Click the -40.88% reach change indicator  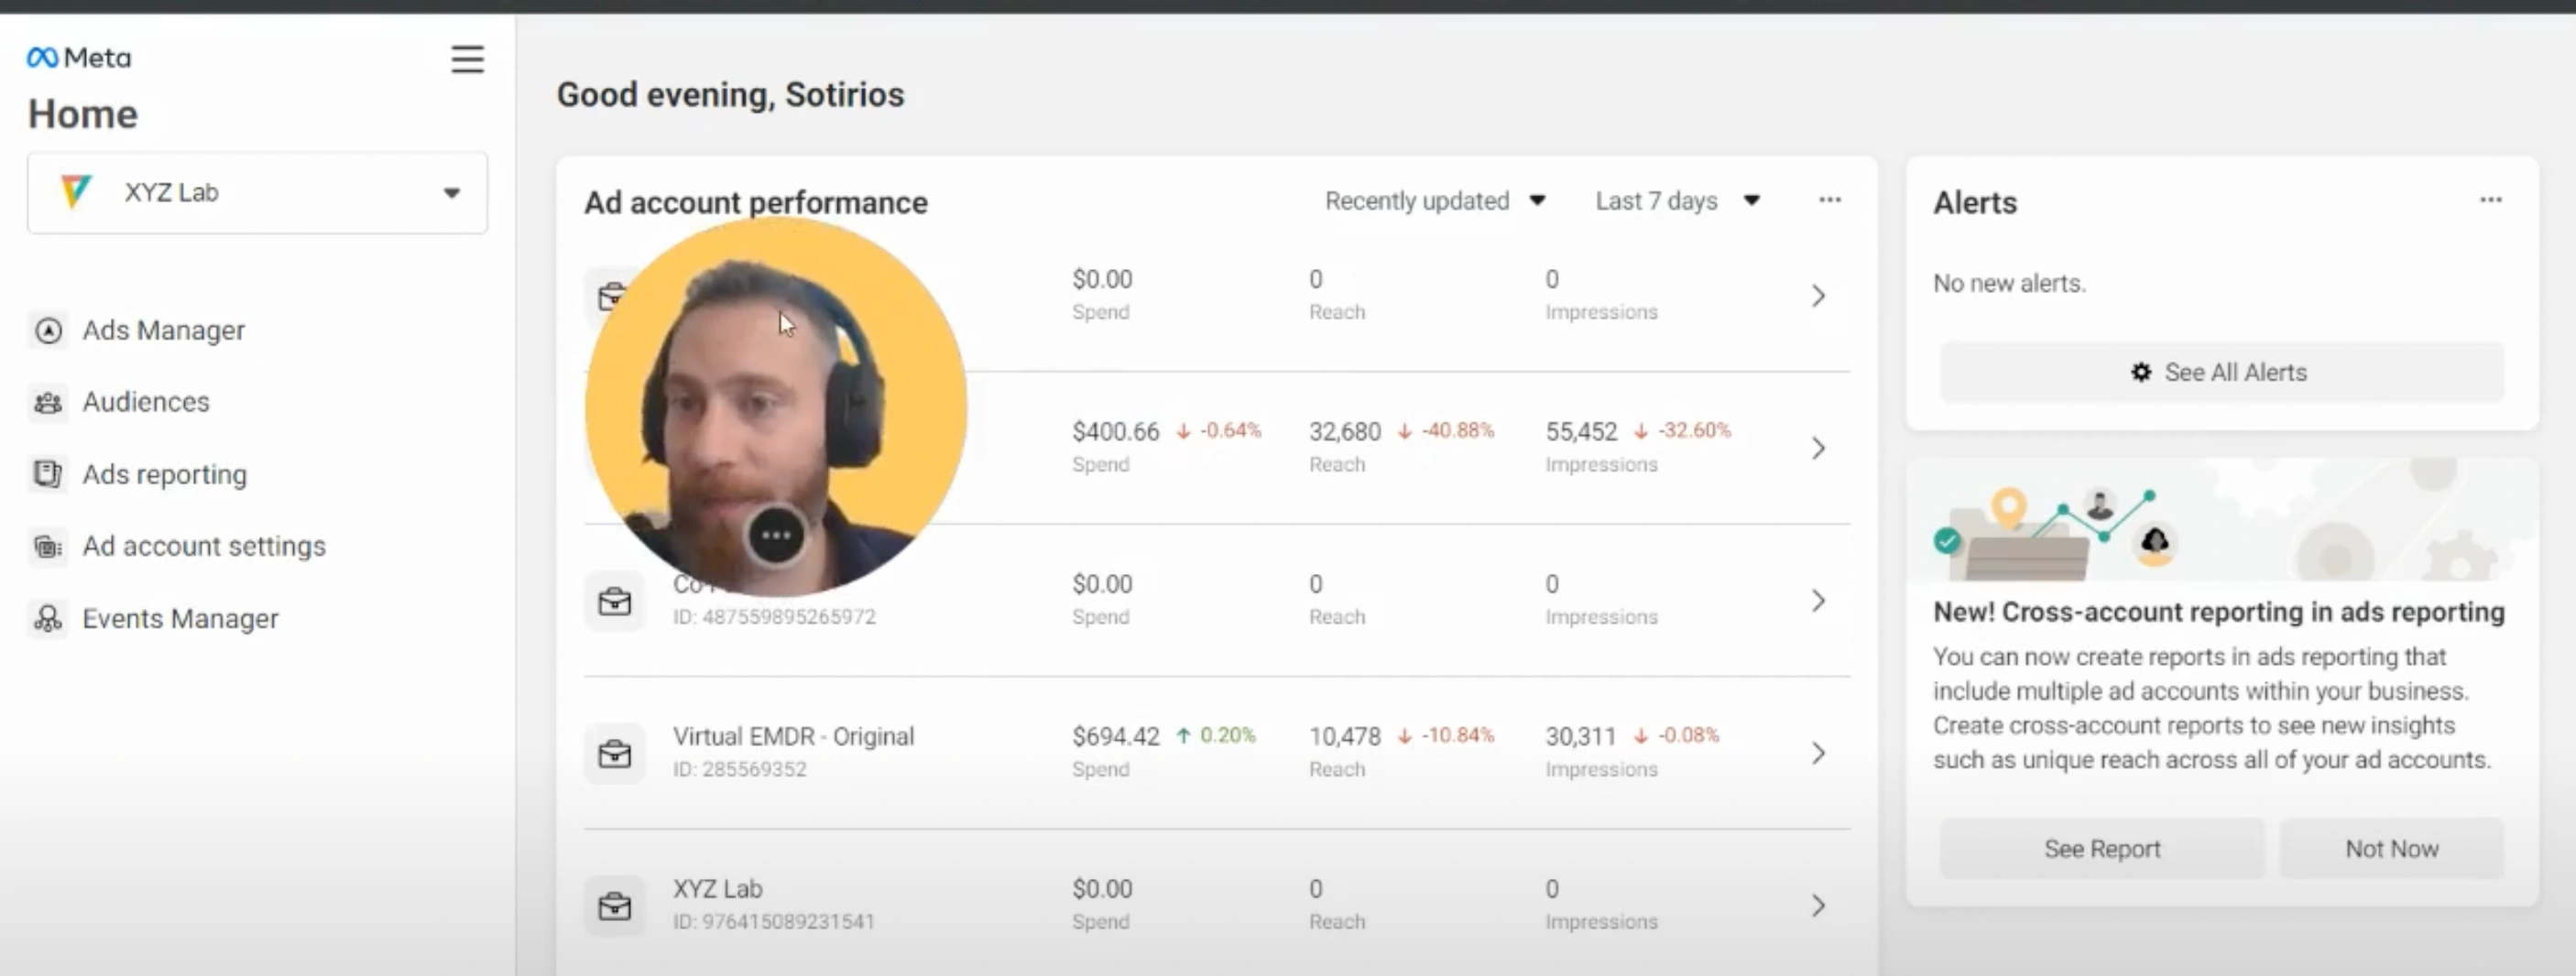[1446, 430]
